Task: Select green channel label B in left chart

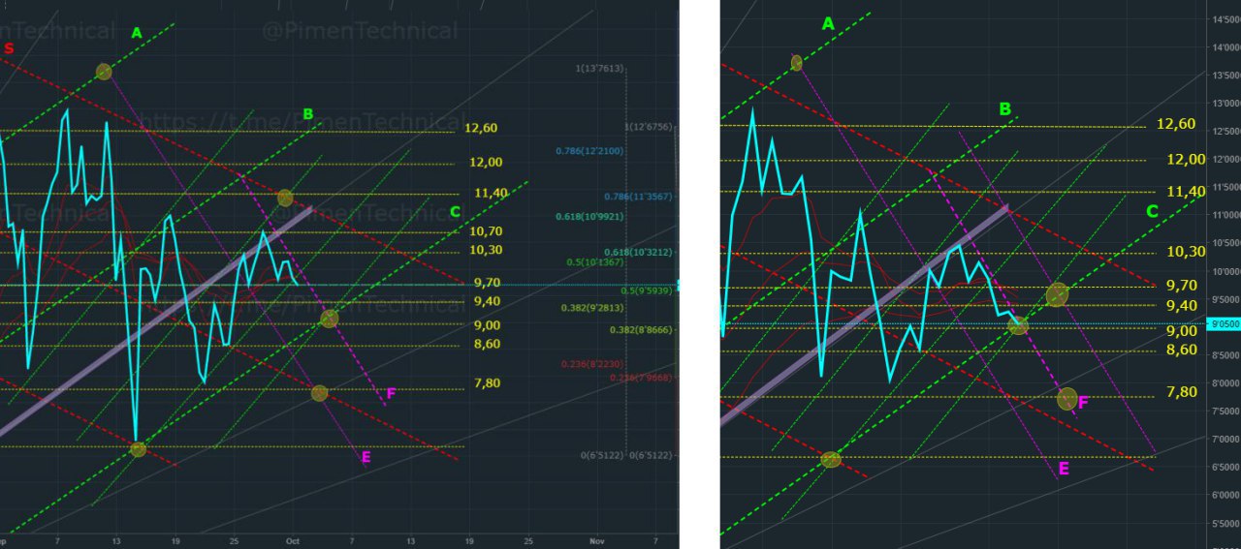Action: pos(308,114)
